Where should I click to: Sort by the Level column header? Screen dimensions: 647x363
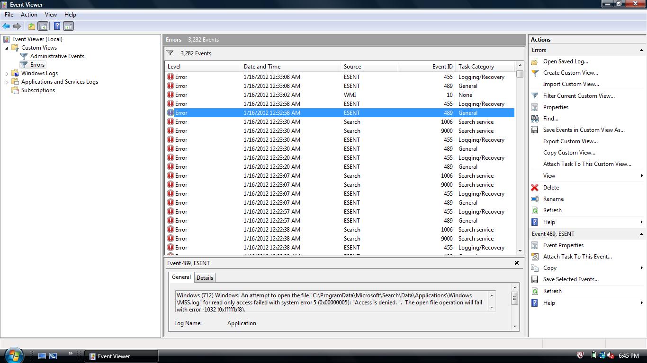tap(203, 67)
